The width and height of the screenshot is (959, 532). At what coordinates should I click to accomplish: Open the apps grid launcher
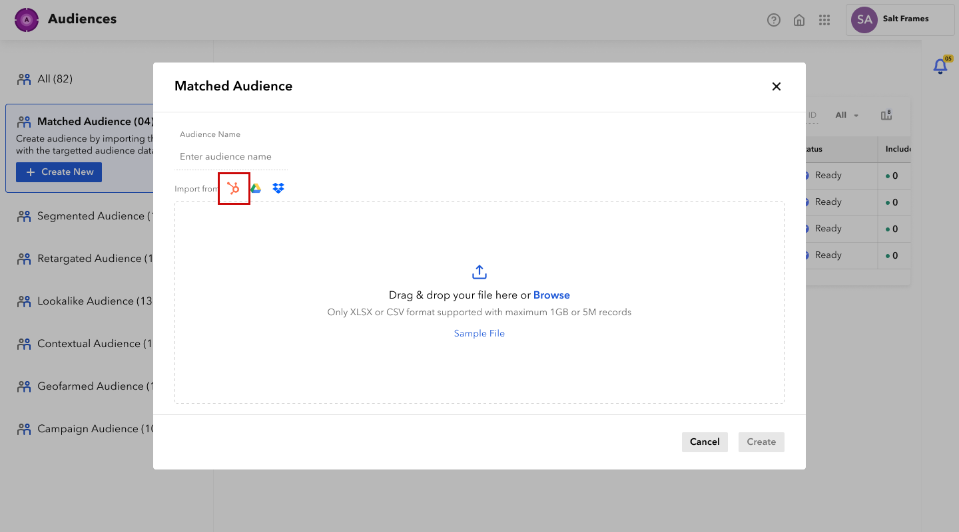pyautogui.click(x=824, y=20)
